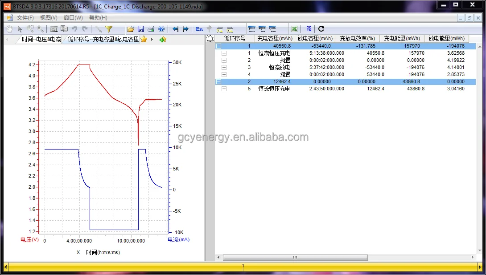The height and width of the screenshot is (275, 486).
Task: Collapse cycle 2 row in table
Action: (218, 81)
